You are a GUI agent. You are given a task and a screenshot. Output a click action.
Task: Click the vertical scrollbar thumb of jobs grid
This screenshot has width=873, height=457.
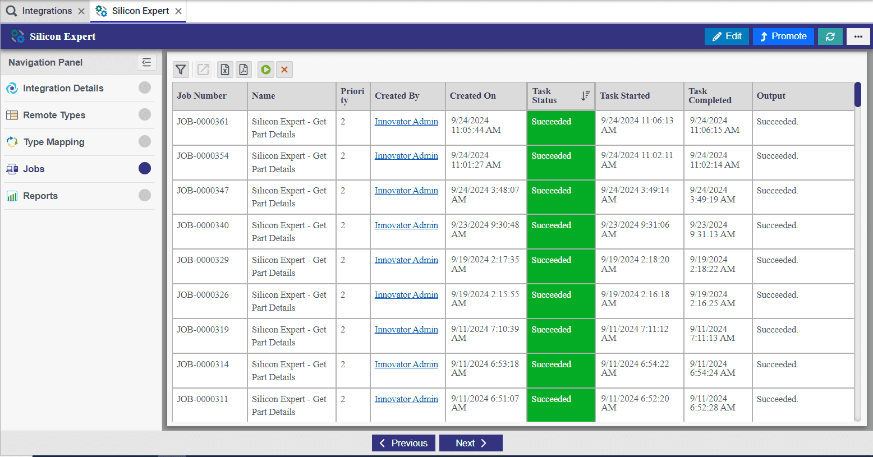[x=857, y=94]
